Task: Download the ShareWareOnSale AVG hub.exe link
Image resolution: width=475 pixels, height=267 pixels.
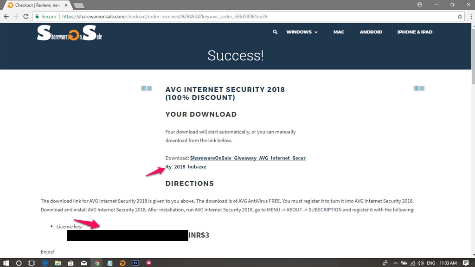Action: tap(235, 162)
